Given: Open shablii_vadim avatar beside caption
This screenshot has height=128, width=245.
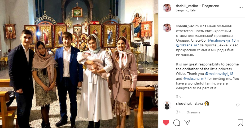Looking at the screenshot, I should 167,28.
